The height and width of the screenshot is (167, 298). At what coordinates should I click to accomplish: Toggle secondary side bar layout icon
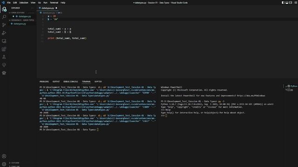[291, 3]
